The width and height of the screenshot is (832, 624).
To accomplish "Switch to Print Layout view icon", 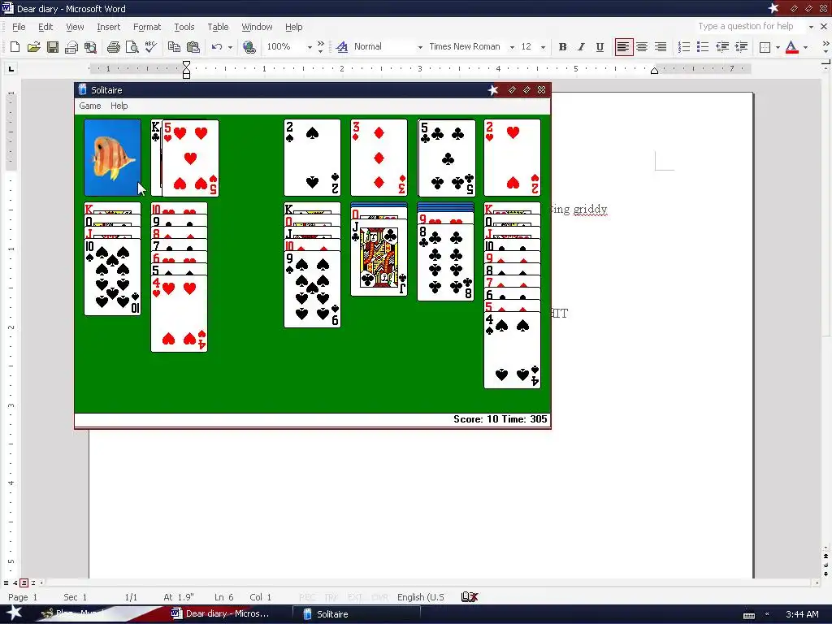I will [24, 583].
